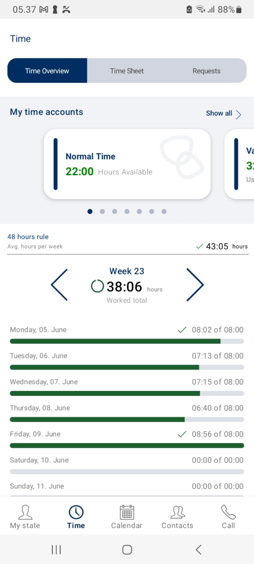Tap the Android back button
The width and height of the screenshot is (254, 564).
[x=198, y=549]
